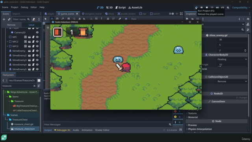
Task: Switch to the Import dock tab
Action: click(16, 14)
